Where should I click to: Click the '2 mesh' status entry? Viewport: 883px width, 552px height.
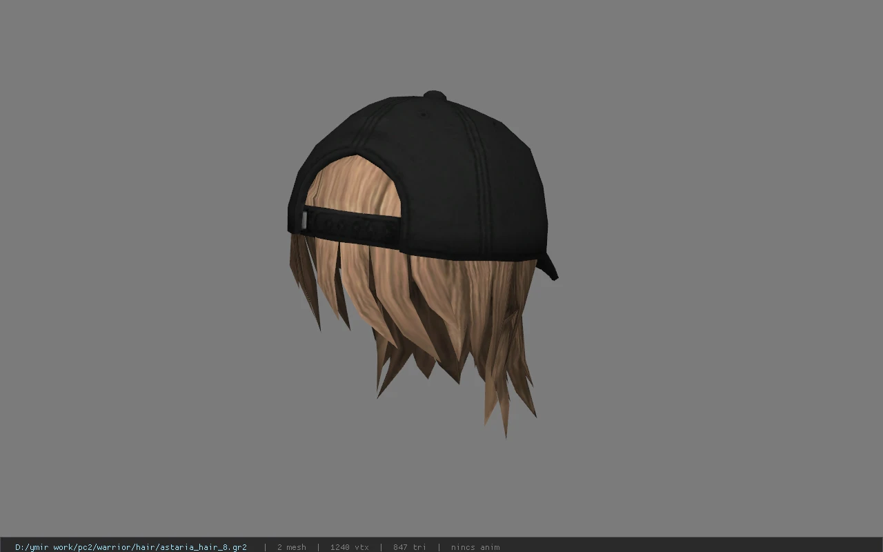tap(292, 547)
